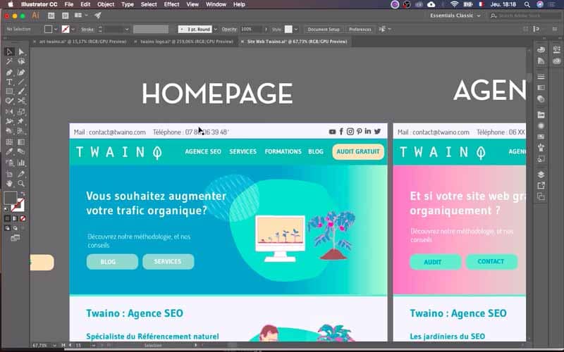Open stroke color dropdown in control bar
Screen dimensions: 564x352
[73, 29]
